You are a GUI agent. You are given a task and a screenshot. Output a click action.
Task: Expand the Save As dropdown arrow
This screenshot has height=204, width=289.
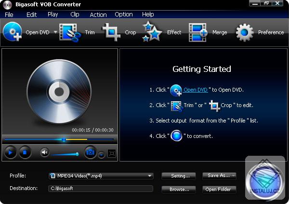point(234,176)
